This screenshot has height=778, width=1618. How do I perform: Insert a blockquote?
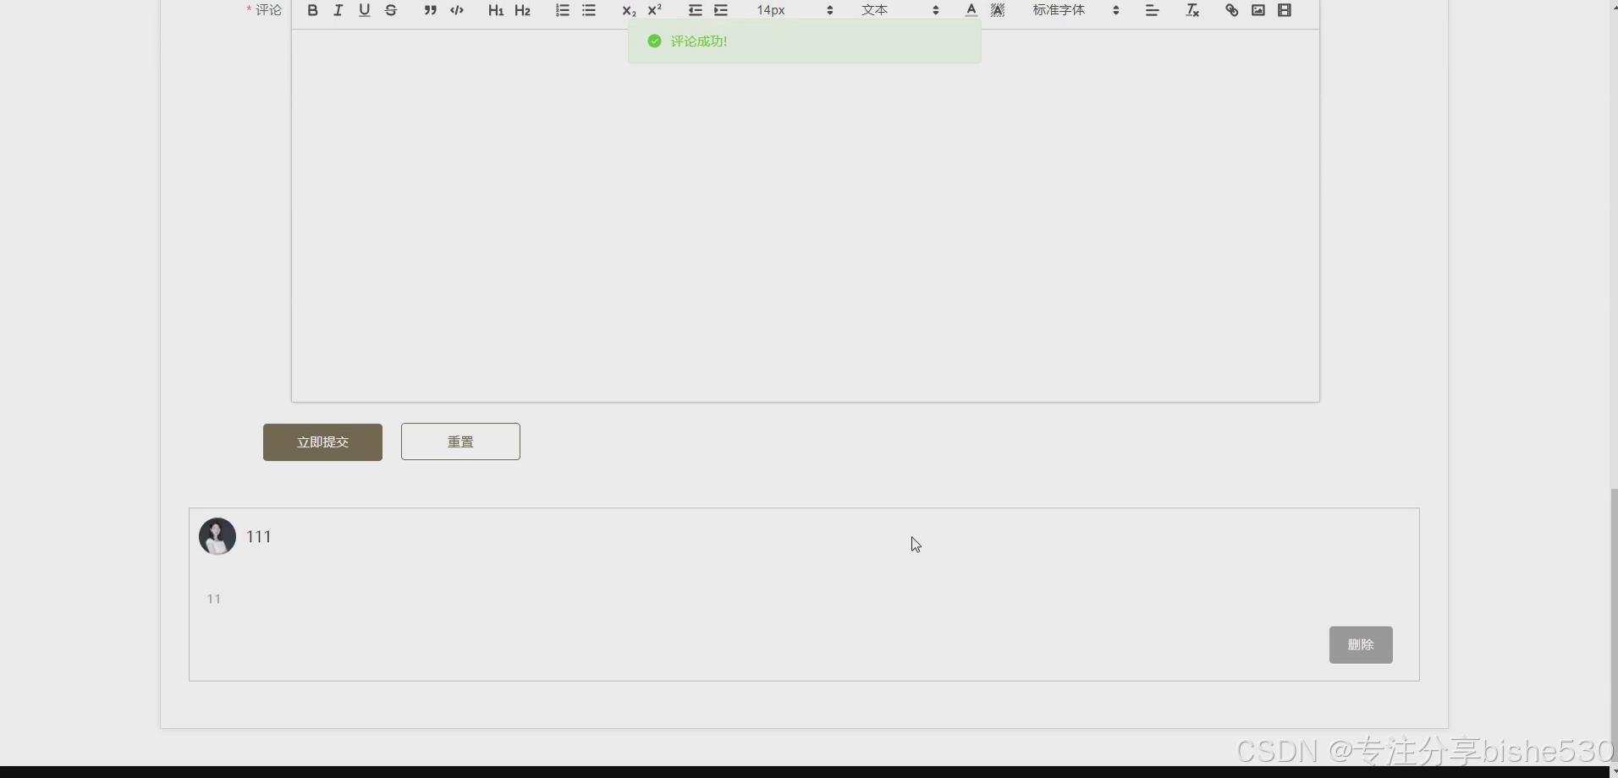pyautogui.click(x=430, y=10)
